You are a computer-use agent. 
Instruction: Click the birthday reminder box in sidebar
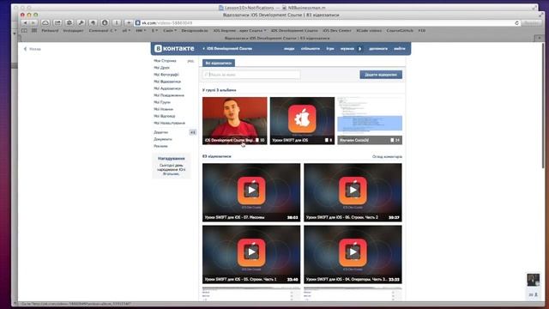click(x=172, y=166)
